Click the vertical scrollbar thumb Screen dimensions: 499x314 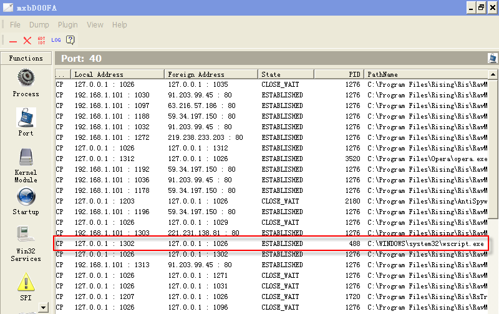tap(493, 149)
